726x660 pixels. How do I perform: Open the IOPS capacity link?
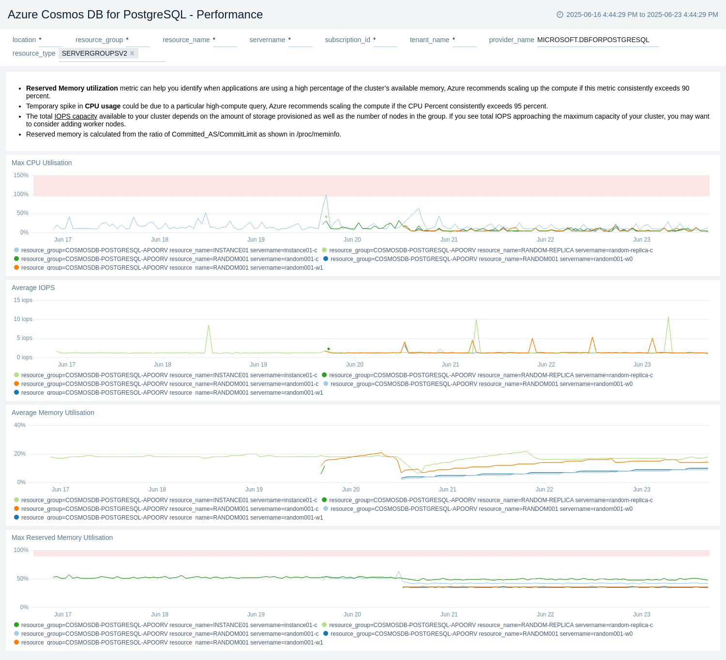[x=76, y=116]
